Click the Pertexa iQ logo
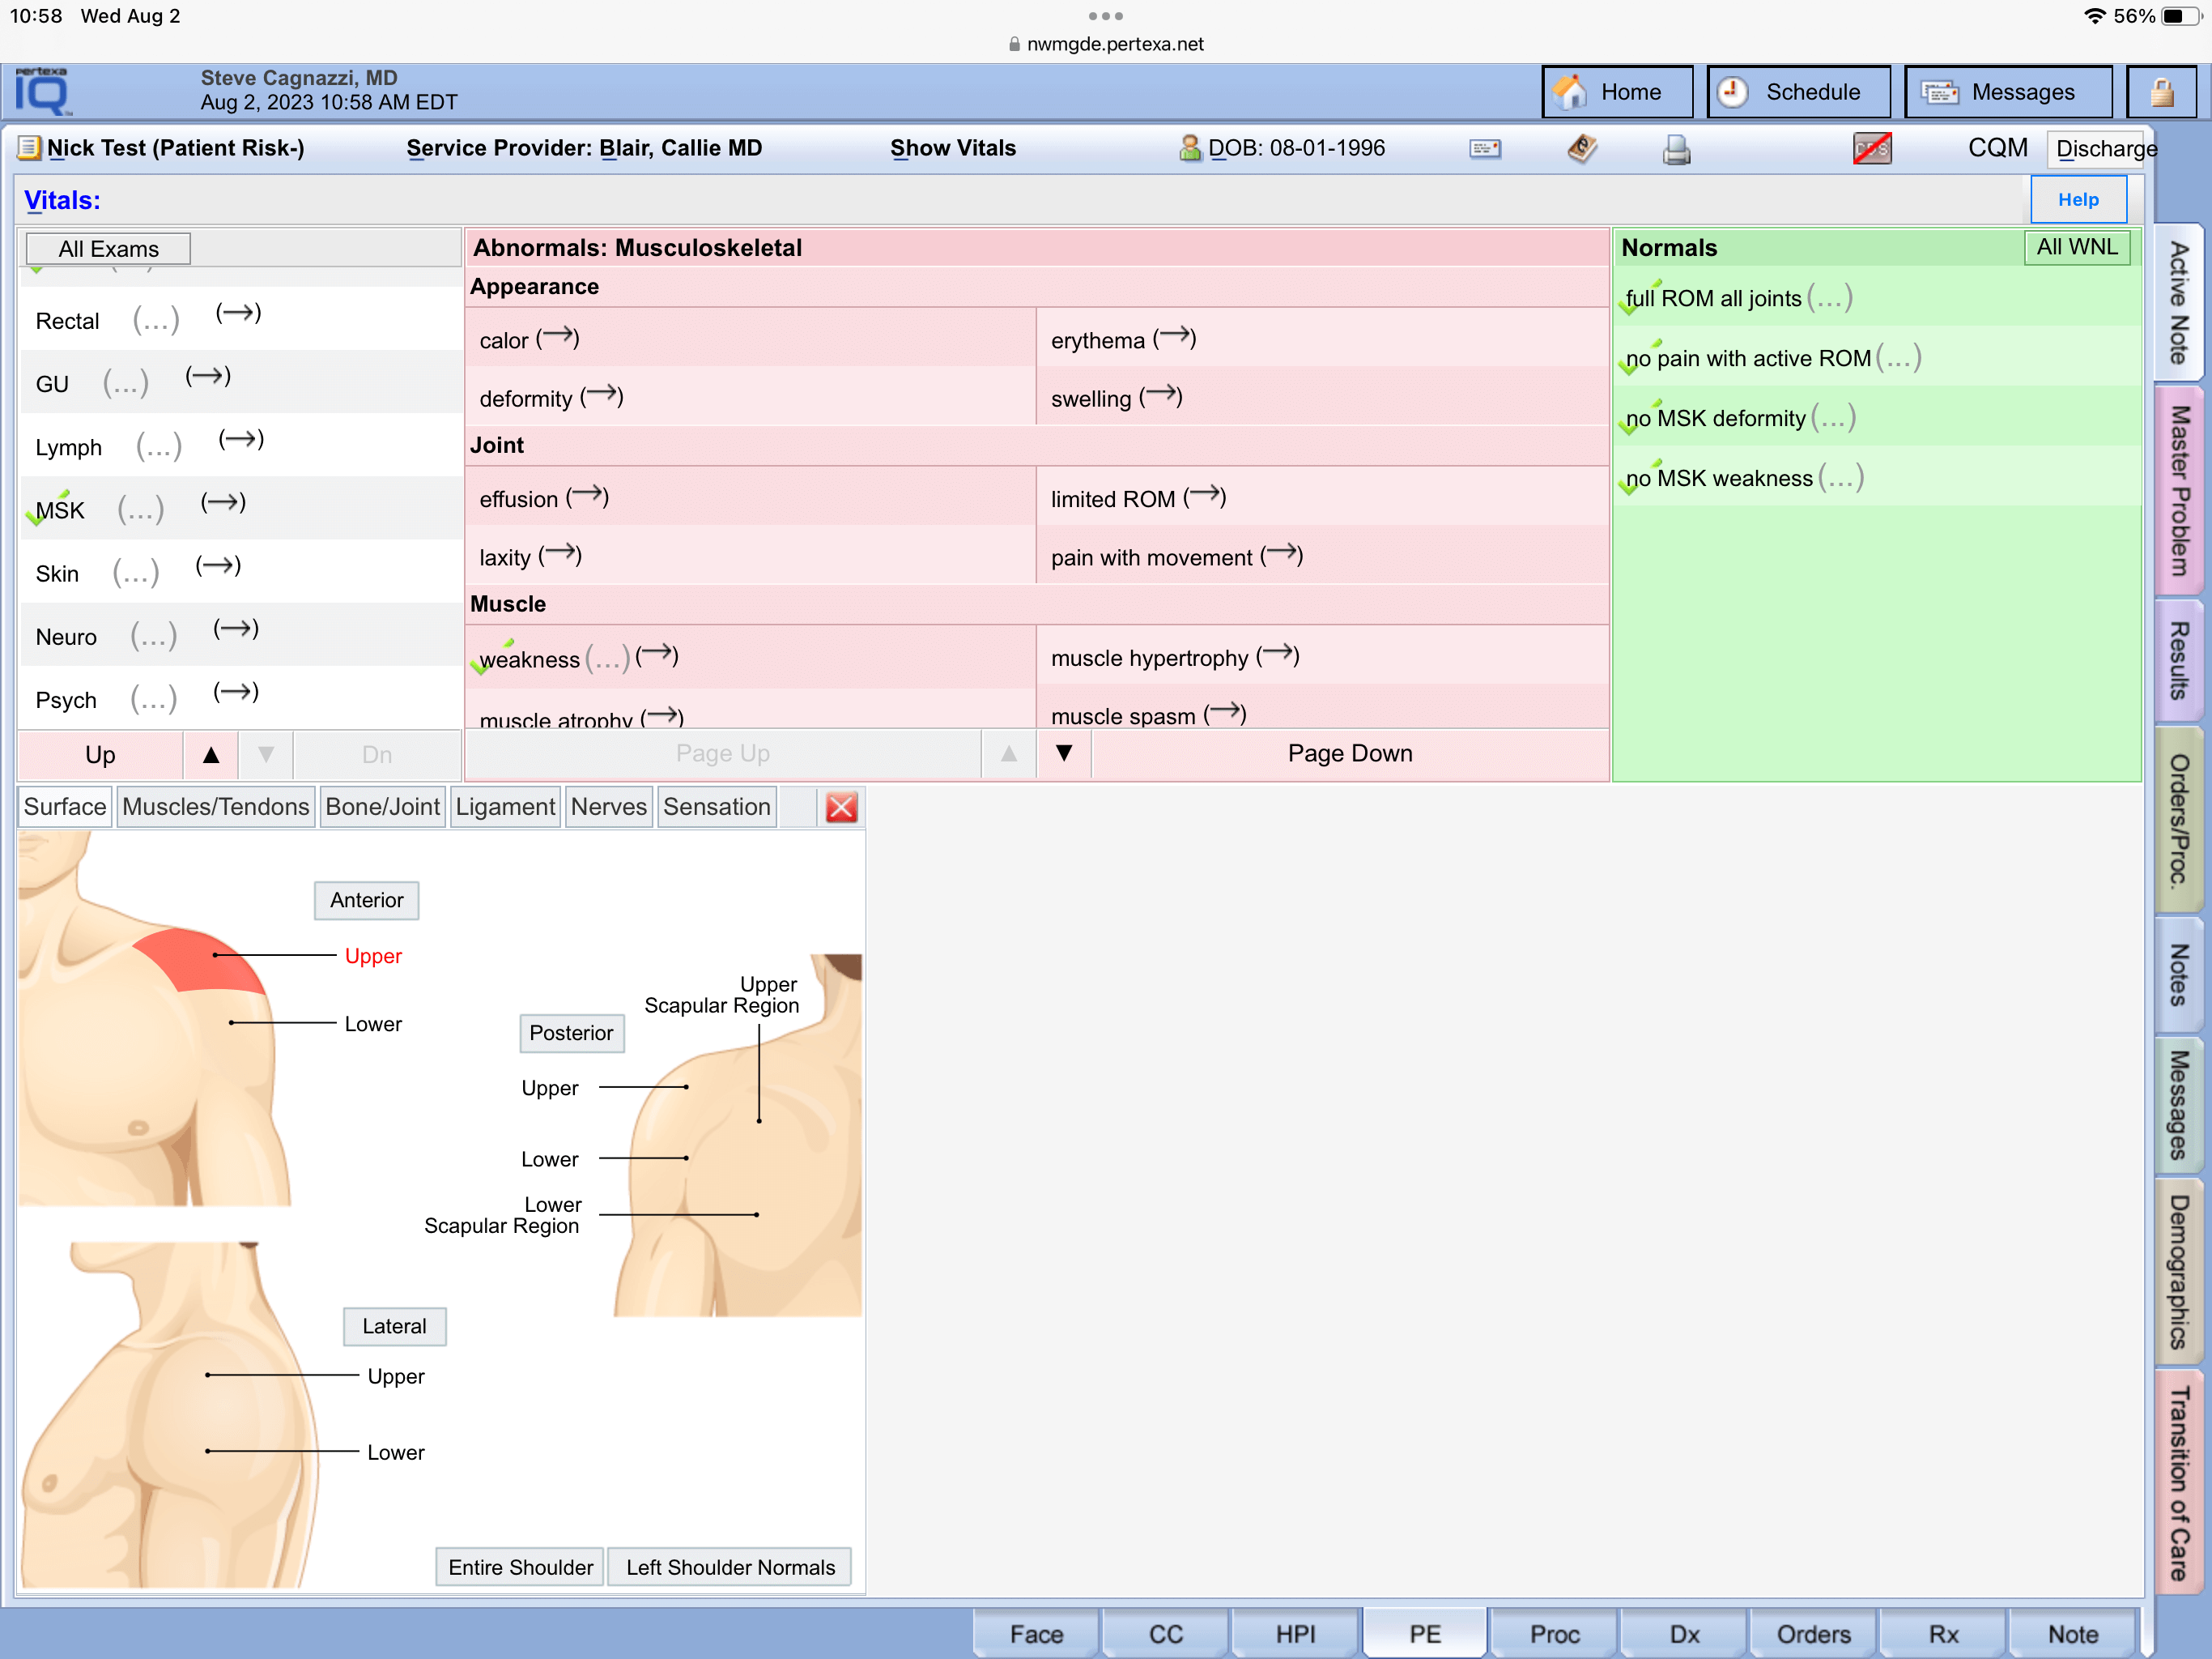The image size is (2212, 1659). (x=42, y=92)
